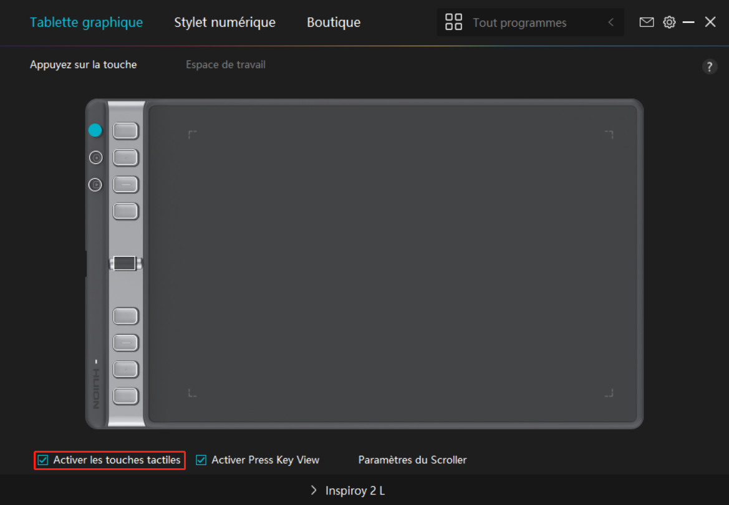The width and height of the screenshot is (729, 505).
Task: Disable 'Activer les touches tactiles' checkbox
Action: tap(43, 460)
